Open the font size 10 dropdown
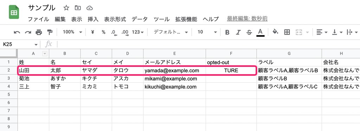 207,32
